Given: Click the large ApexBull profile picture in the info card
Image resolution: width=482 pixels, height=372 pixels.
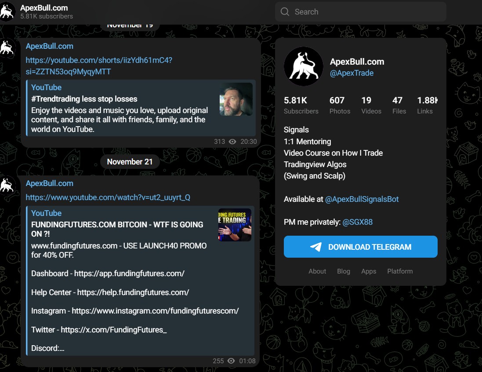Looking at the screenshot, I should (x=304, y=66).
